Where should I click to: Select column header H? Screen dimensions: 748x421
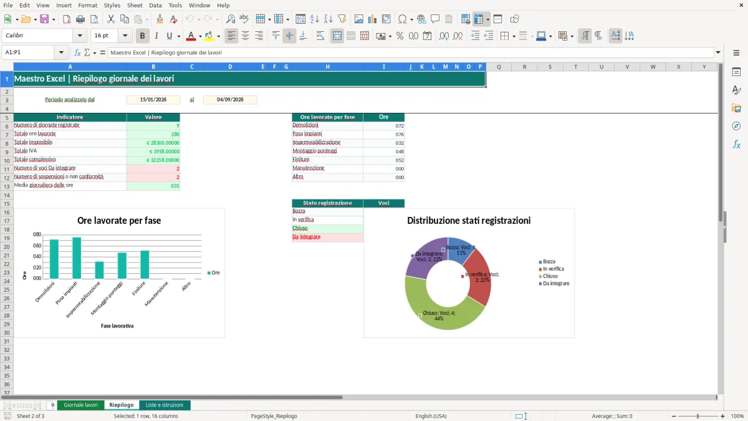click(x=327, y=67)
